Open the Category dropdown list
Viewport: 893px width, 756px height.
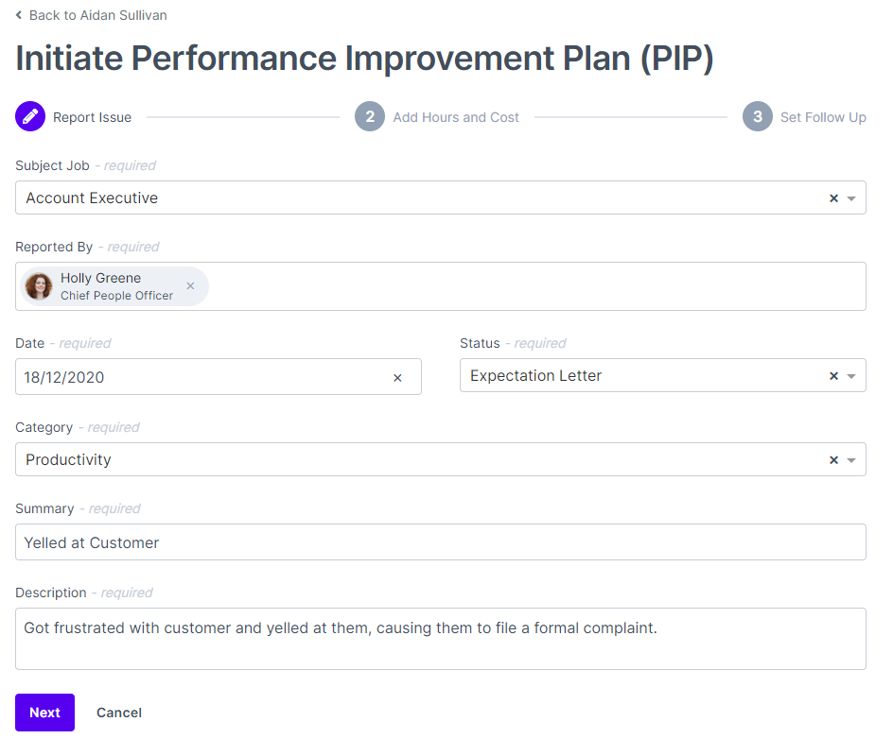(852, 460)
